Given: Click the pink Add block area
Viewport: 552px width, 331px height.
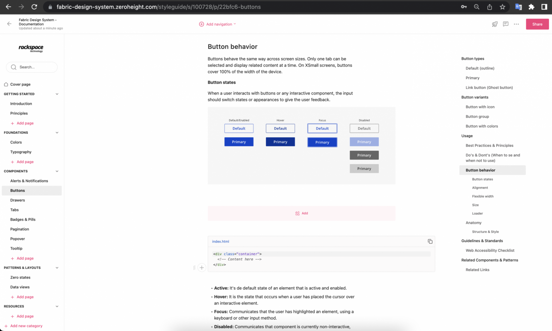Looking at the screenshot, I should (301, 213).
